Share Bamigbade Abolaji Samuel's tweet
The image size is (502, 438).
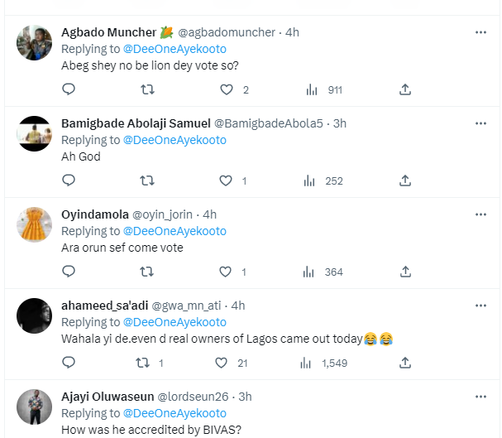(x=405, y=180)
